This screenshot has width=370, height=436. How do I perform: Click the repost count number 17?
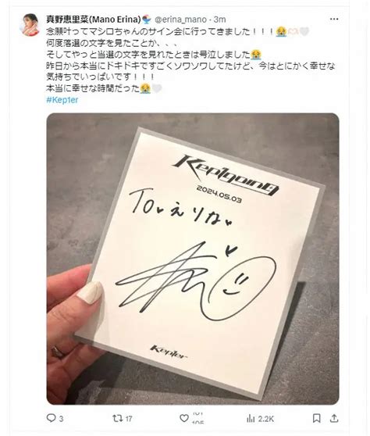point(129,419)
